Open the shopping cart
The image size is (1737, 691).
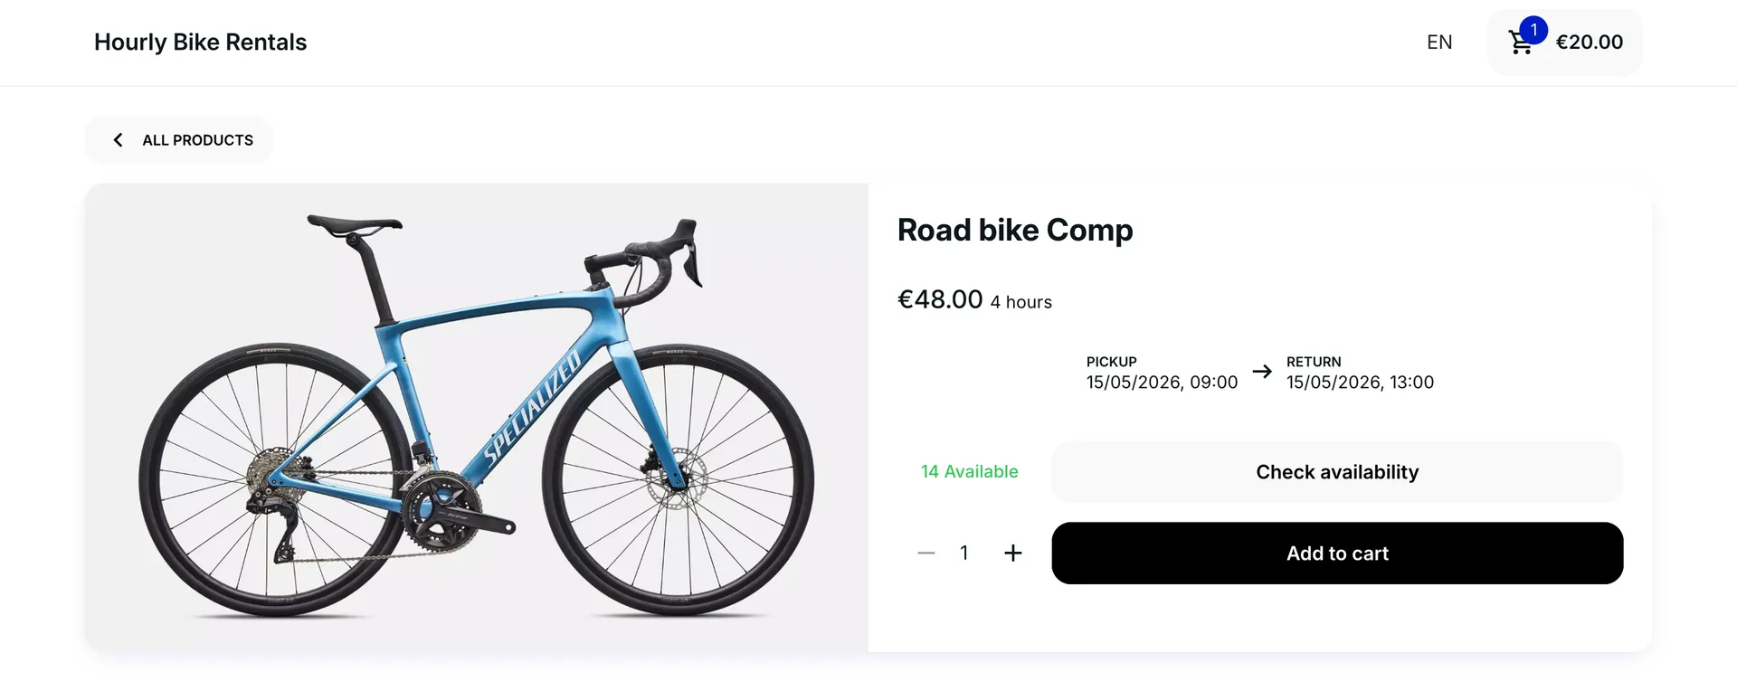coord(1522,43)
